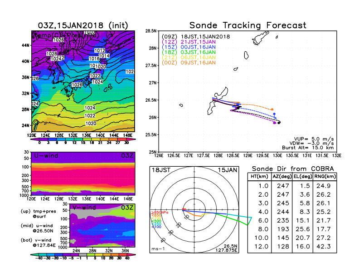Click gray segment of wind color bar
This screenshot has width=359, height=278.
coord(83,254)
